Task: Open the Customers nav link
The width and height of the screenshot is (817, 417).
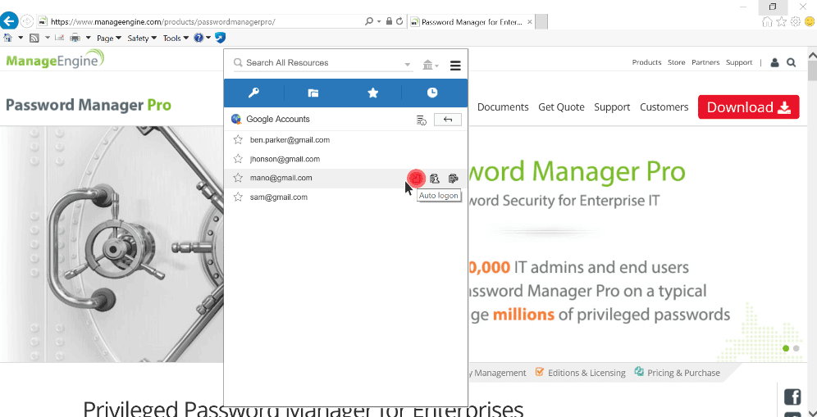Action: pos(664,107)
